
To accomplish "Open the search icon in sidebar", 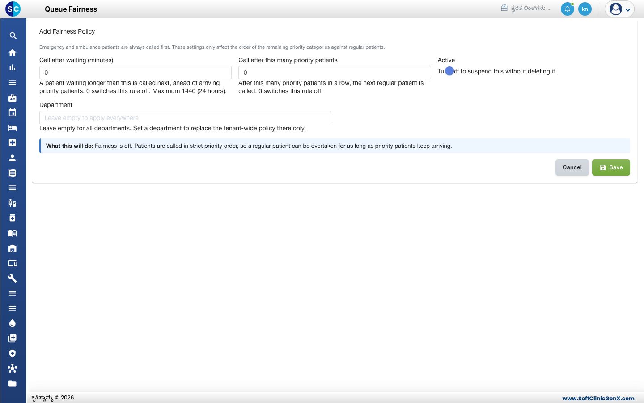I will [13, 36].
